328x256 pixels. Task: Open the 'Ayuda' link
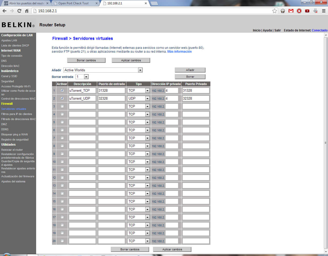tap(267, 30)
